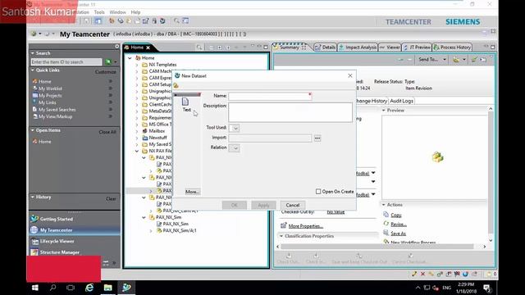Click the flag icon in status bar
Image resolution: width=525 pixels, height=295 pixels.
pos(457,274)
